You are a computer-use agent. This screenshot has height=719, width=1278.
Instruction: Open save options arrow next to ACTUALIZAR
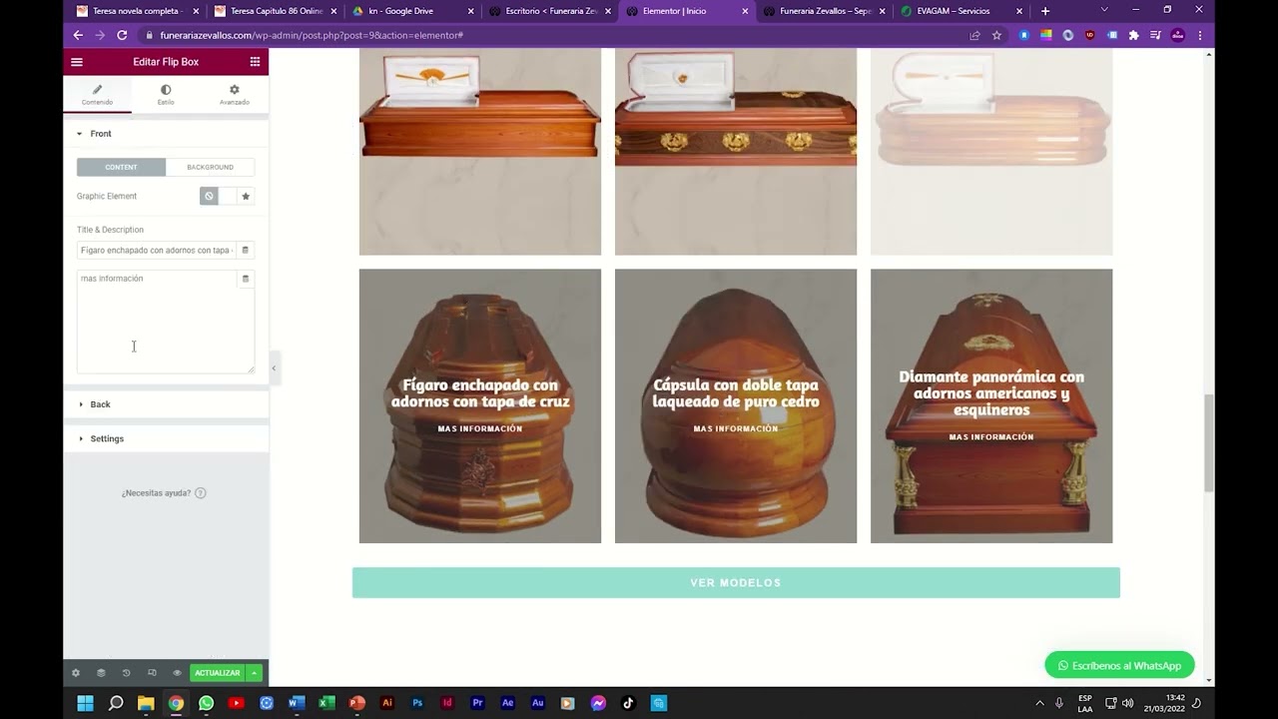pyautogui.click(x=255, y=673)
